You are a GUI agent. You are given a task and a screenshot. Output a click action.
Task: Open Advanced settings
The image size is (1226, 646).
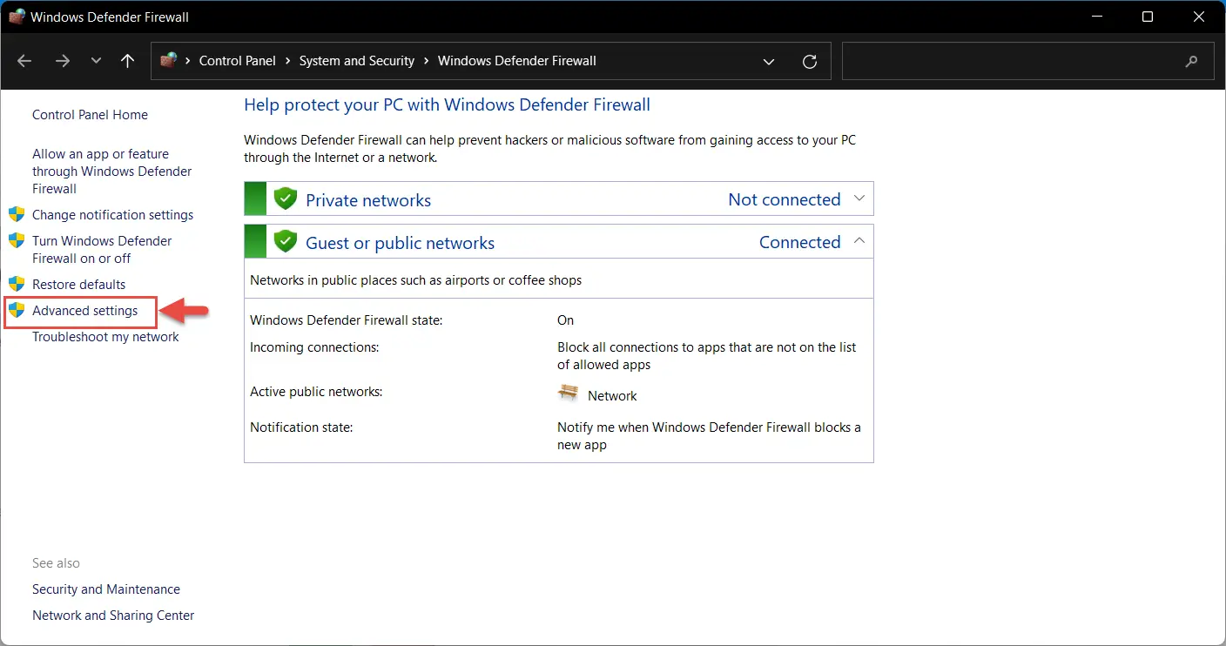pos(85,311)
